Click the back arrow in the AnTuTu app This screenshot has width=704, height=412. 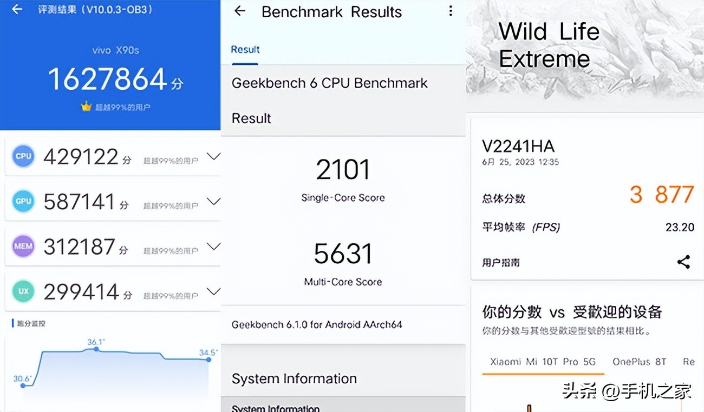pos(16,9)
